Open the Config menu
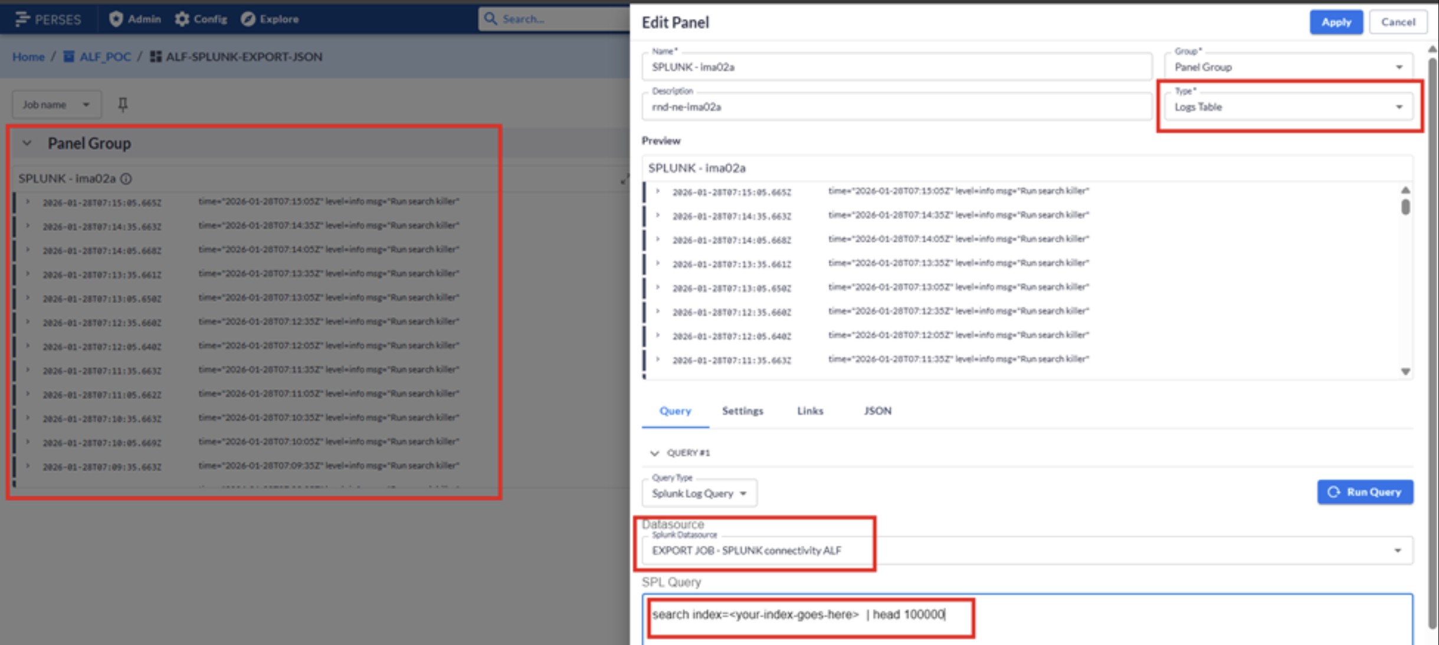Screen dimensions: 1439x645 [x=201, y=19]
